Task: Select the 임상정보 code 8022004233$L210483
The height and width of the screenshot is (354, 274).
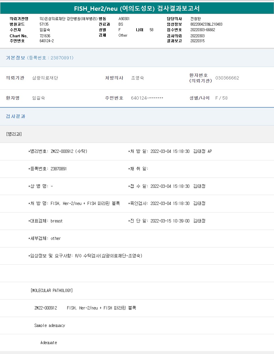Action: (206, 24)
